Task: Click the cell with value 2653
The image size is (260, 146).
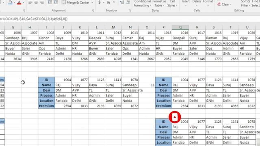Action: pos(231,59)
